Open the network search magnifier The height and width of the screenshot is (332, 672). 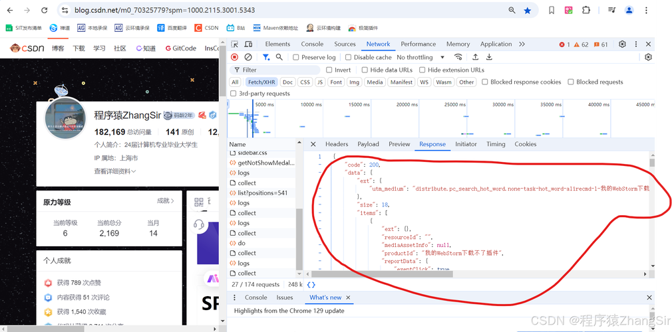tap(279, 57)
